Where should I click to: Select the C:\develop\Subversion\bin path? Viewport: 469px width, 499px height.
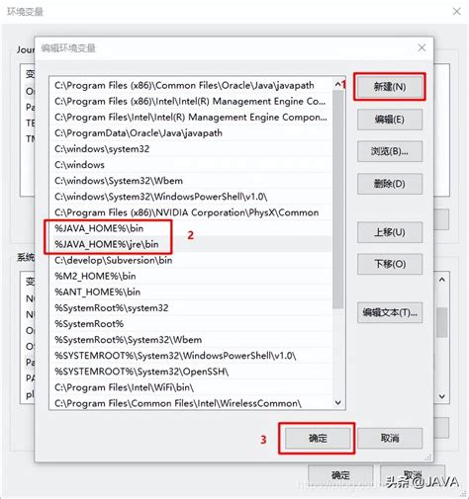(191, 260)
